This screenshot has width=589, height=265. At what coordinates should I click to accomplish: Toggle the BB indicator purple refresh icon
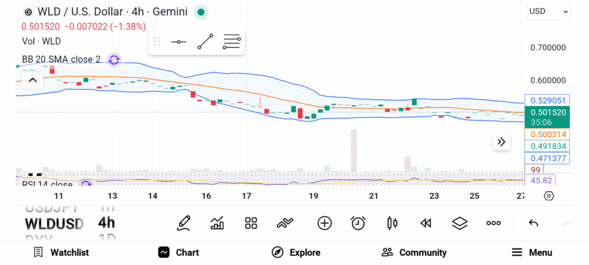(x=114, y=59)
